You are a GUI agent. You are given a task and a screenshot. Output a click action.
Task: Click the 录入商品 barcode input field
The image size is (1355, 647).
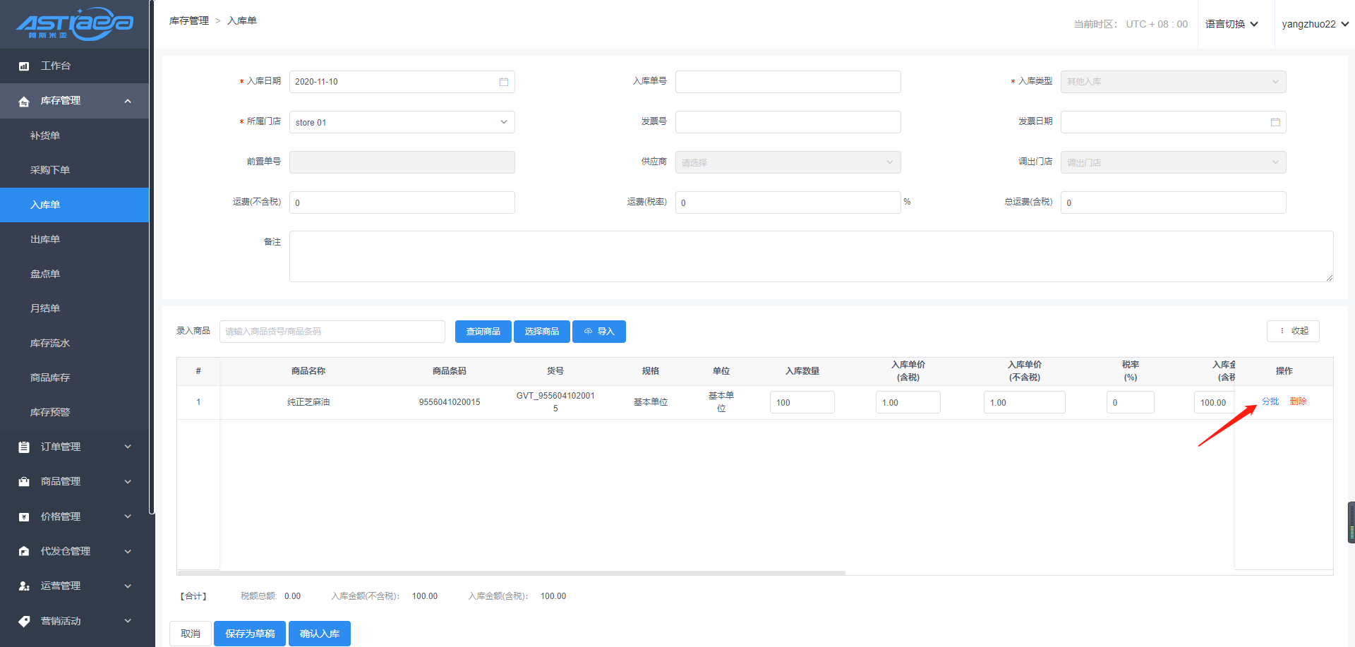coord(332,332)
